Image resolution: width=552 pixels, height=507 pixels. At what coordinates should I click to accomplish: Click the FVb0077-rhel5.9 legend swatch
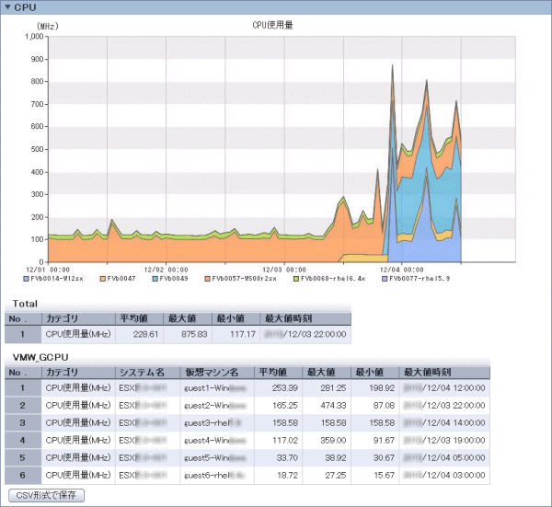tap(385, 276)
